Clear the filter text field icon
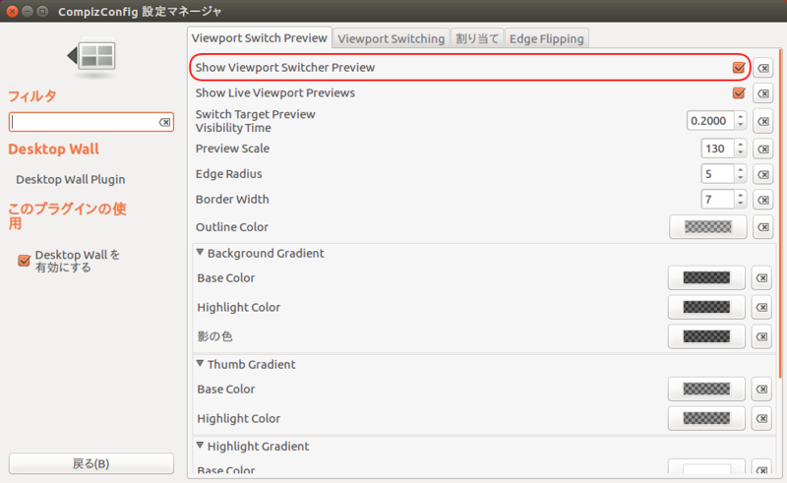 coord(164,122)
